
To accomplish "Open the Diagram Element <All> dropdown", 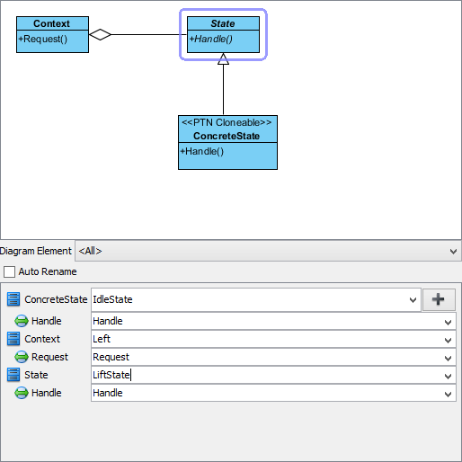I will (x=268, y=251).
